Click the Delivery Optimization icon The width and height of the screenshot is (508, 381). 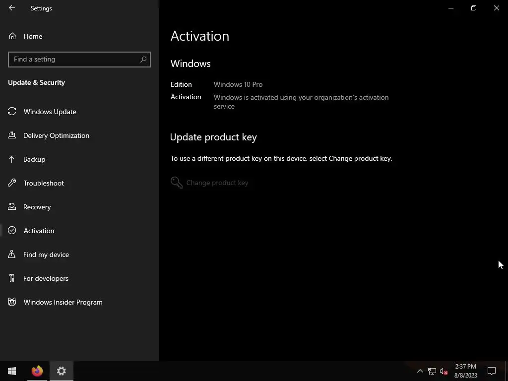(12, 135)
